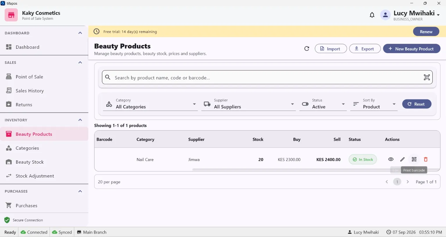446x237 pixels.
Task: Collapse the INVENTORY section
Action: [80, 120]
